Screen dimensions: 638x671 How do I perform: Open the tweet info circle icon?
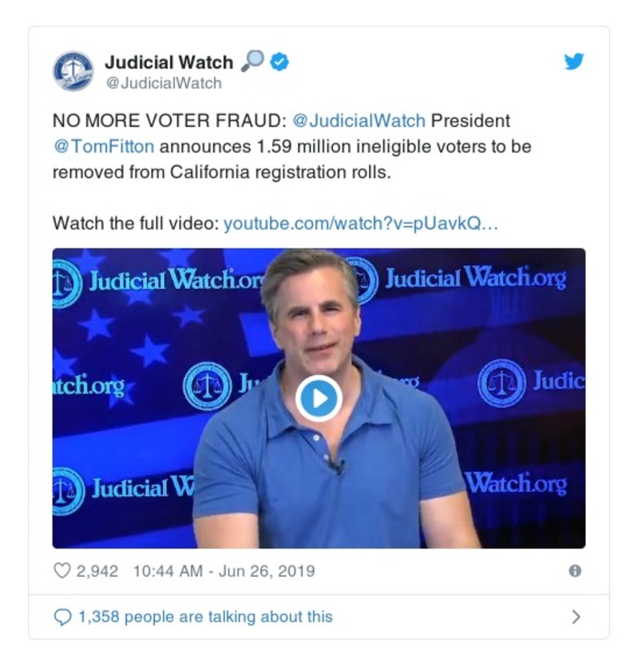pyautogui.click(x=575, y=570)
